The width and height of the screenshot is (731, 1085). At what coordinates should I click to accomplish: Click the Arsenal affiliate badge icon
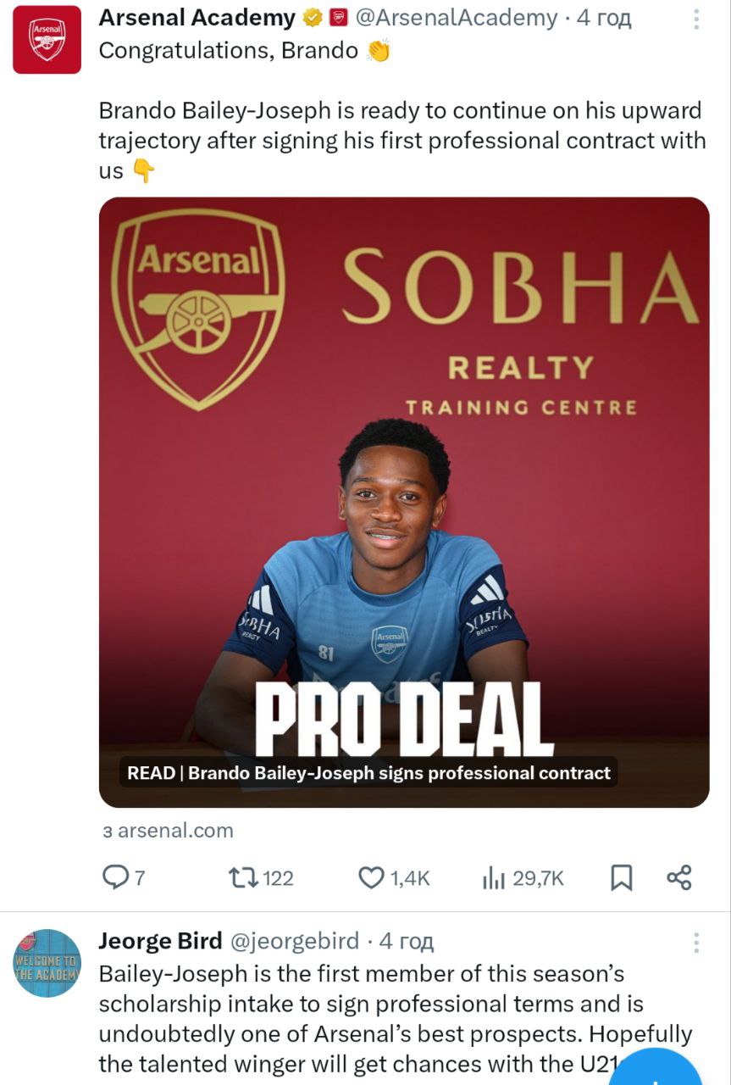click(x=339, y=18)
